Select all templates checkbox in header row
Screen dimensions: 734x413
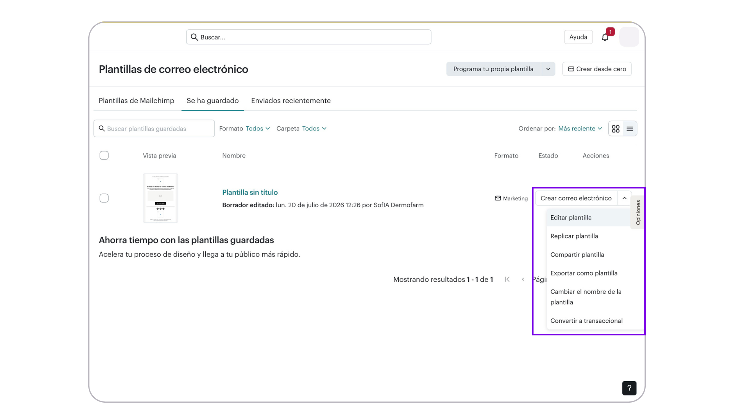pos(104,155)
